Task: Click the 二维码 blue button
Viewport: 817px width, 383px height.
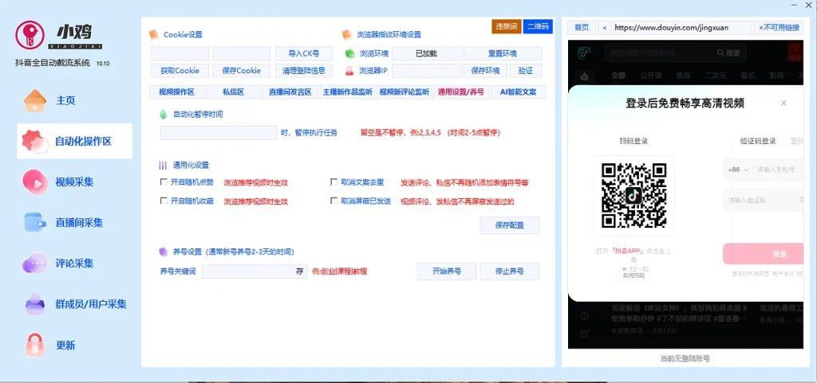Action: point(538,26)
